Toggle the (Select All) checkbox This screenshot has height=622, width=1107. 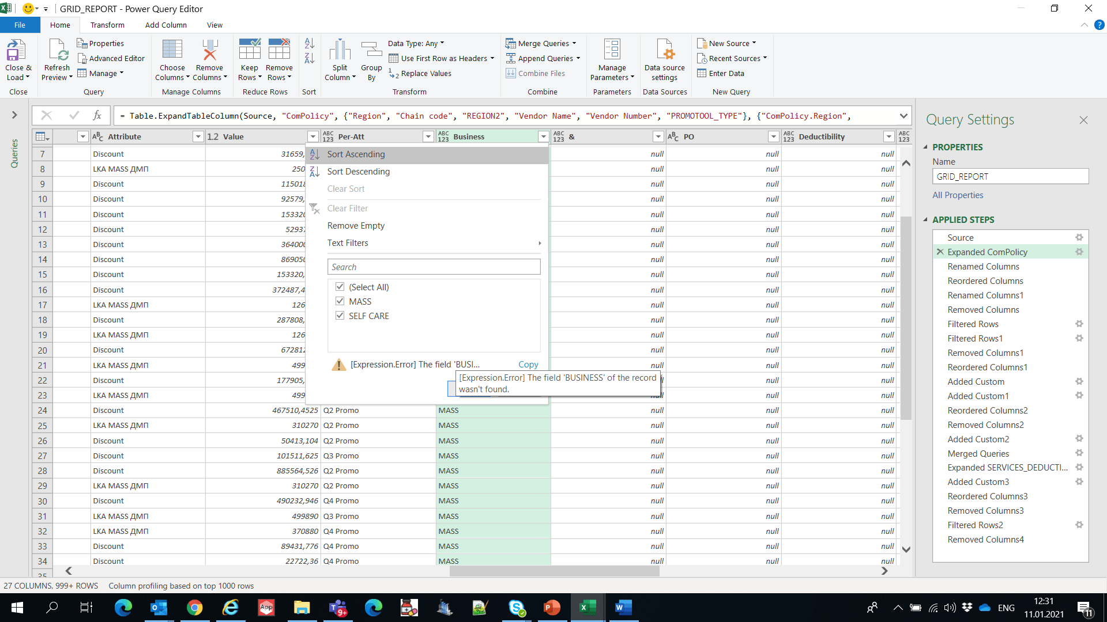point(340,287)
